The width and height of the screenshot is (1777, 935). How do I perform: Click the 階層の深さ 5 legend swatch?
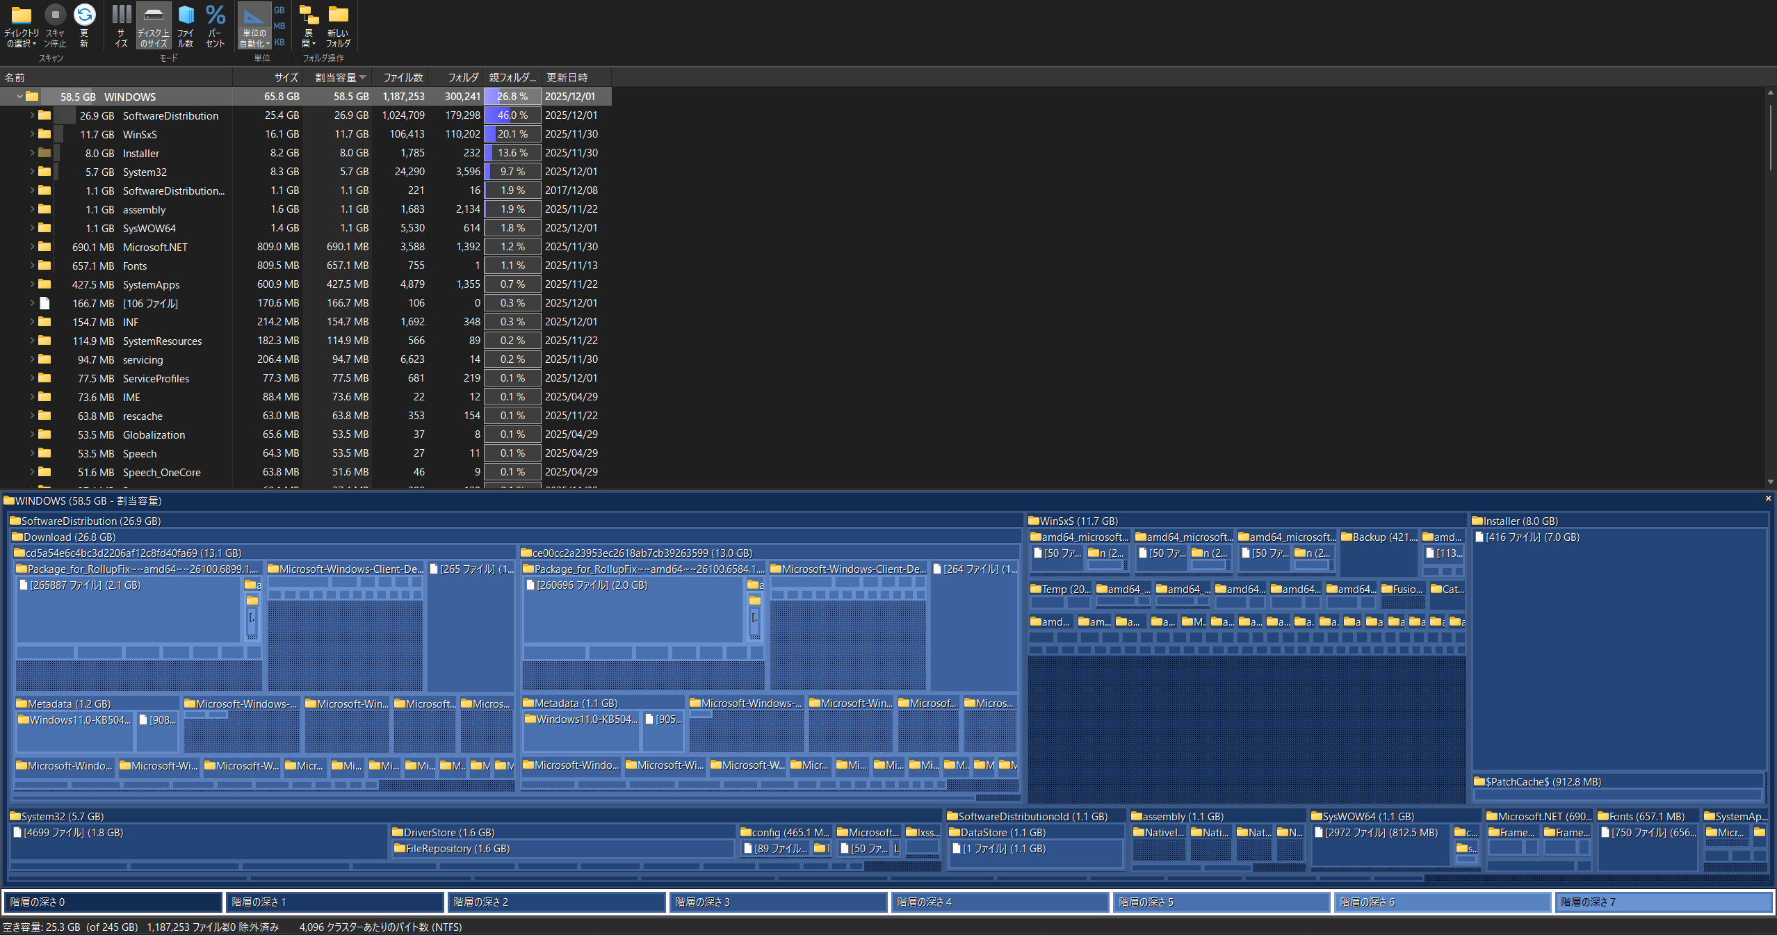click(x=1222, y=902)
